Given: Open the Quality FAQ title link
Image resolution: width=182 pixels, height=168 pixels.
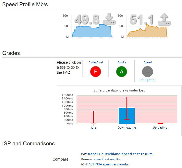Looking at the screenshot, I should [122, 62].
